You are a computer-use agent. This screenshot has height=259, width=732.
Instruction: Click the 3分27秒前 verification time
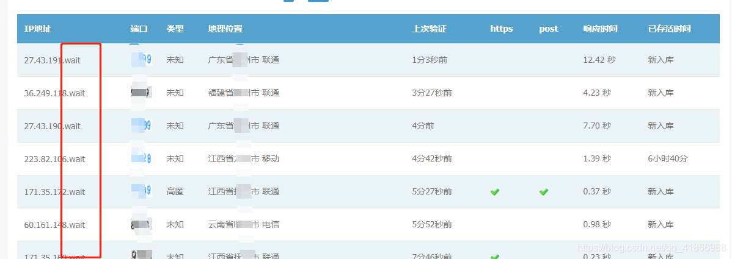[432, 93]
